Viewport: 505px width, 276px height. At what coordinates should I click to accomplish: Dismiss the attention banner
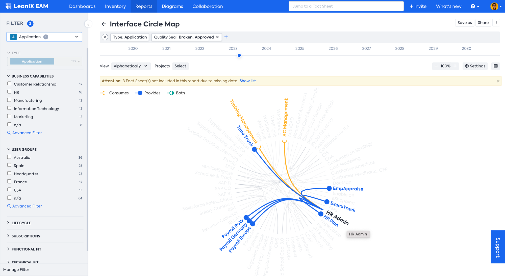(x=498, y=81)
